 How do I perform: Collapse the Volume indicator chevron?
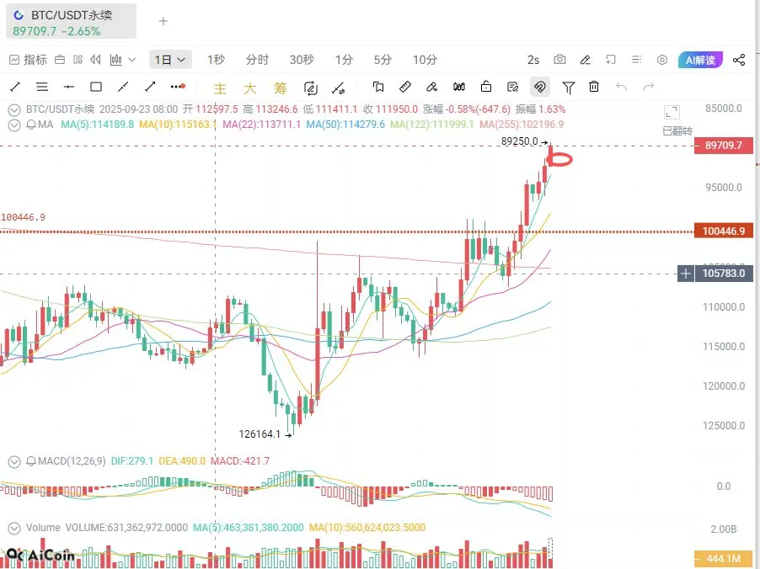click(x=14, y=529)
